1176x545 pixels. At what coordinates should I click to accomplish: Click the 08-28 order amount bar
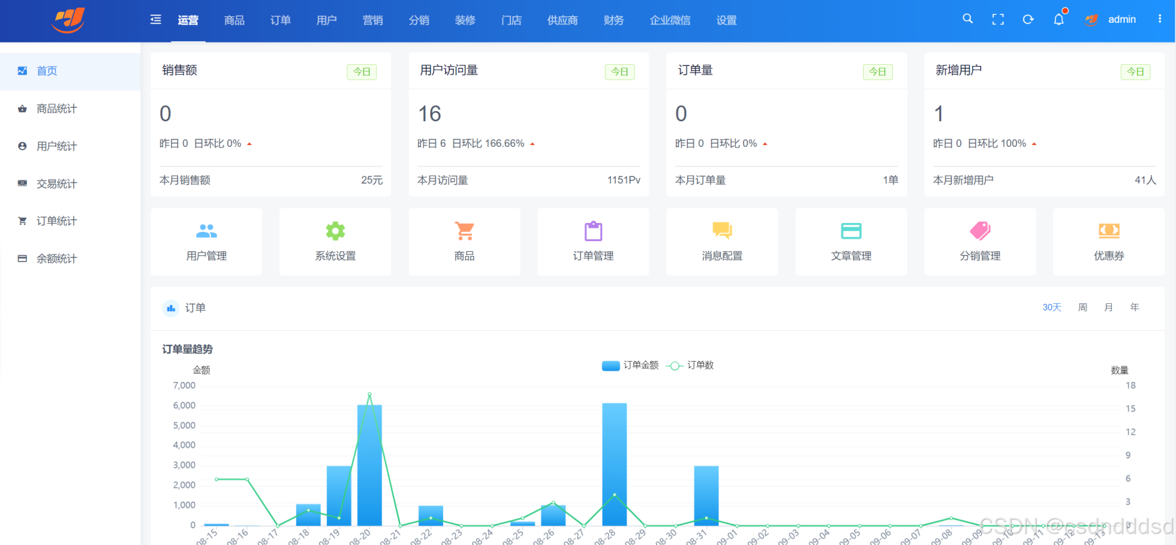click(x=614, y=464)
